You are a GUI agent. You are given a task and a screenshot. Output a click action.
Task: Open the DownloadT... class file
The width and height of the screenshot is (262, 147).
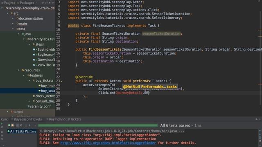point(44,60)
